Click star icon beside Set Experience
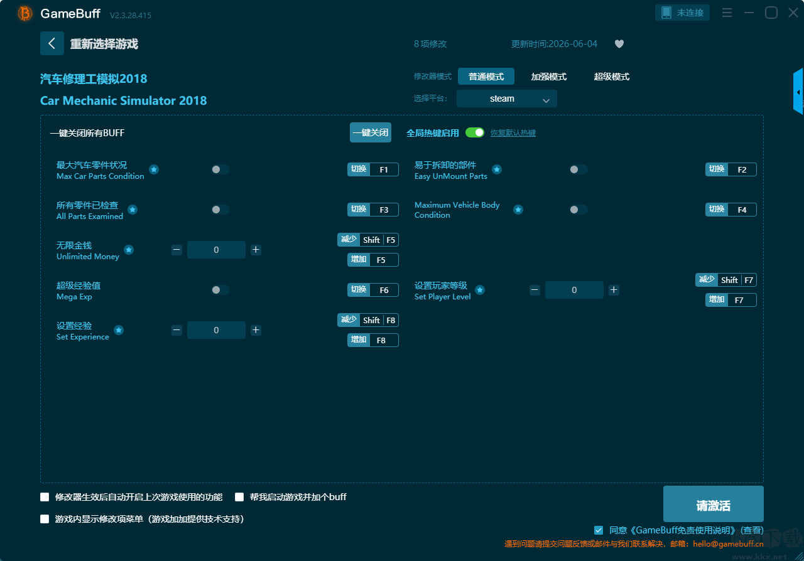Image resolution: width=804 pixels, height=561 pixels. click(x=119, y=330)
